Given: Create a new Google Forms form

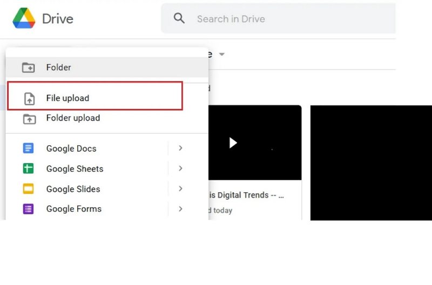Looking at the screenshot, I should pos(87,209).
